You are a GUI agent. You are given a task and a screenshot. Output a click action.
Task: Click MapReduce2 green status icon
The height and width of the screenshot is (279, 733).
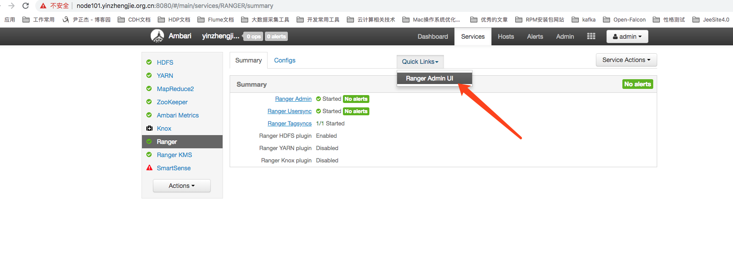[x=149, y=88]
